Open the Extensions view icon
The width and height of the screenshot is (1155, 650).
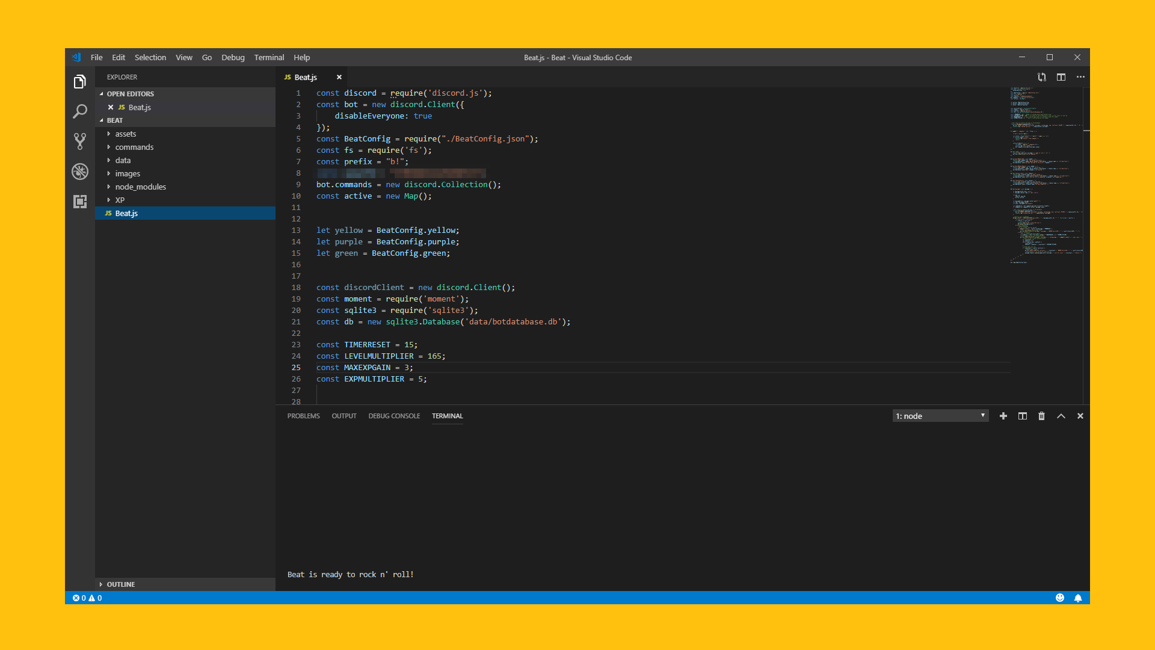(79, 202)
